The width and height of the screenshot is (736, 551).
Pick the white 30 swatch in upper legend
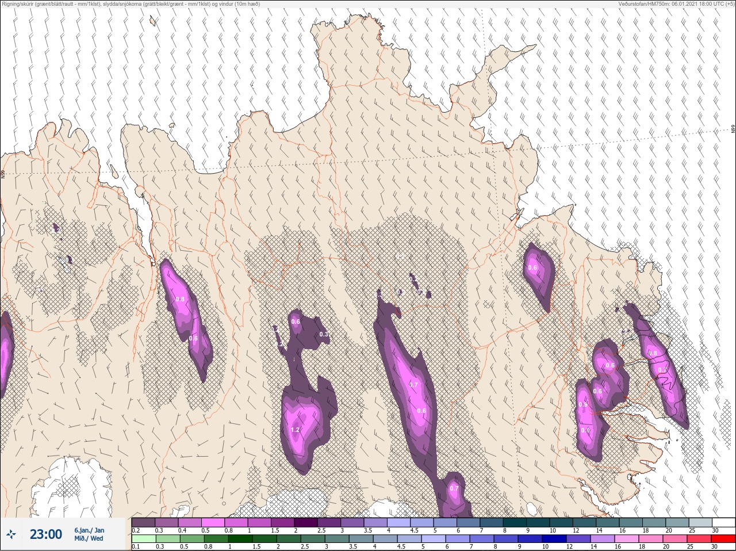click(x=723, y=522)
